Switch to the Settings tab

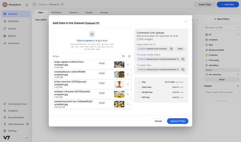pyautogui.click(x=104, y=12)
